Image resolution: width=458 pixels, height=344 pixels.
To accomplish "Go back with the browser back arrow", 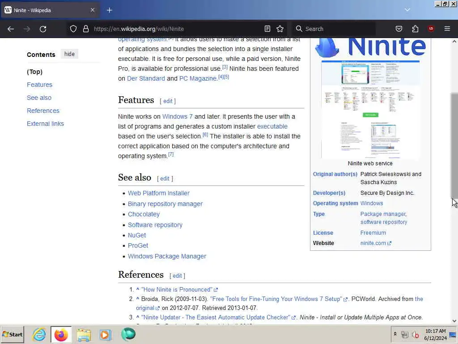I will [11, 29].
